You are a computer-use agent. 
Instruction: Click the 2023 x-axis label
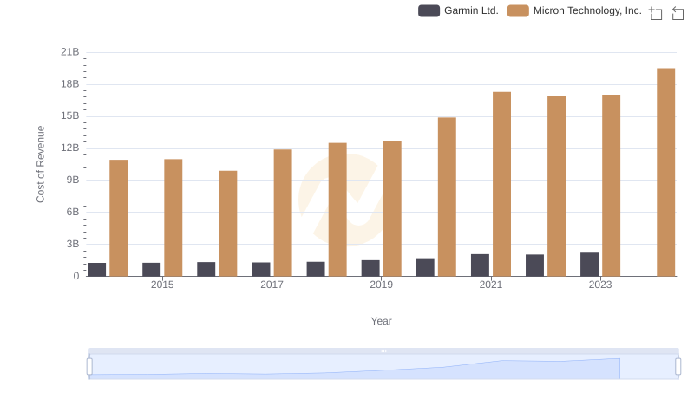coord(600,285)
